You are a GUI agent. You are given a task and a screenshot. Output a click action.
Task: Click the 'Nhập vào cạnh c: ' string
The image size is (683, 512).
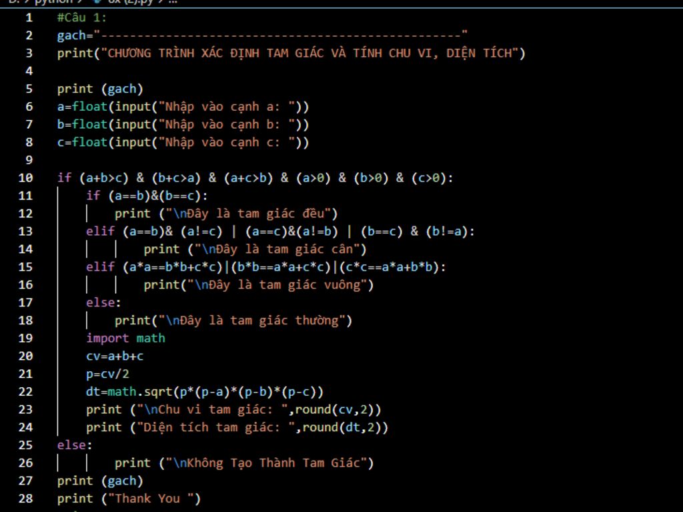227,143
